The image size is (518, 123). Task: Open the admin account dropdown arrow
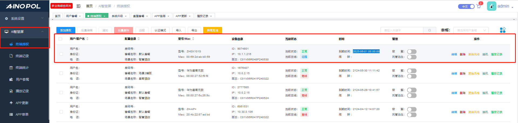[512, 7]
